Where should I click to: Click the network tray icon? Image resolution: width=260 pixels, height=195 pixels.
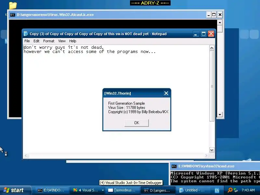pyautogui.click(x=236, y=190)
